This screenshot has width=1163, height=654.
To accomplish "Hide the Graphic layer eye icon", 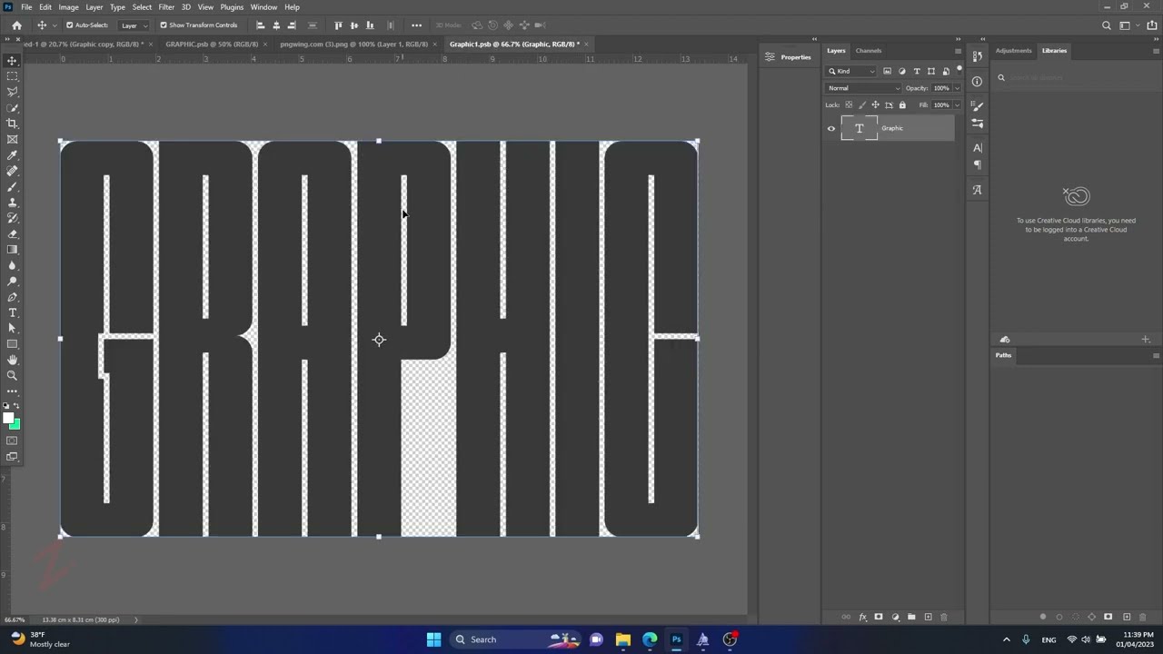I will point(830,128).
